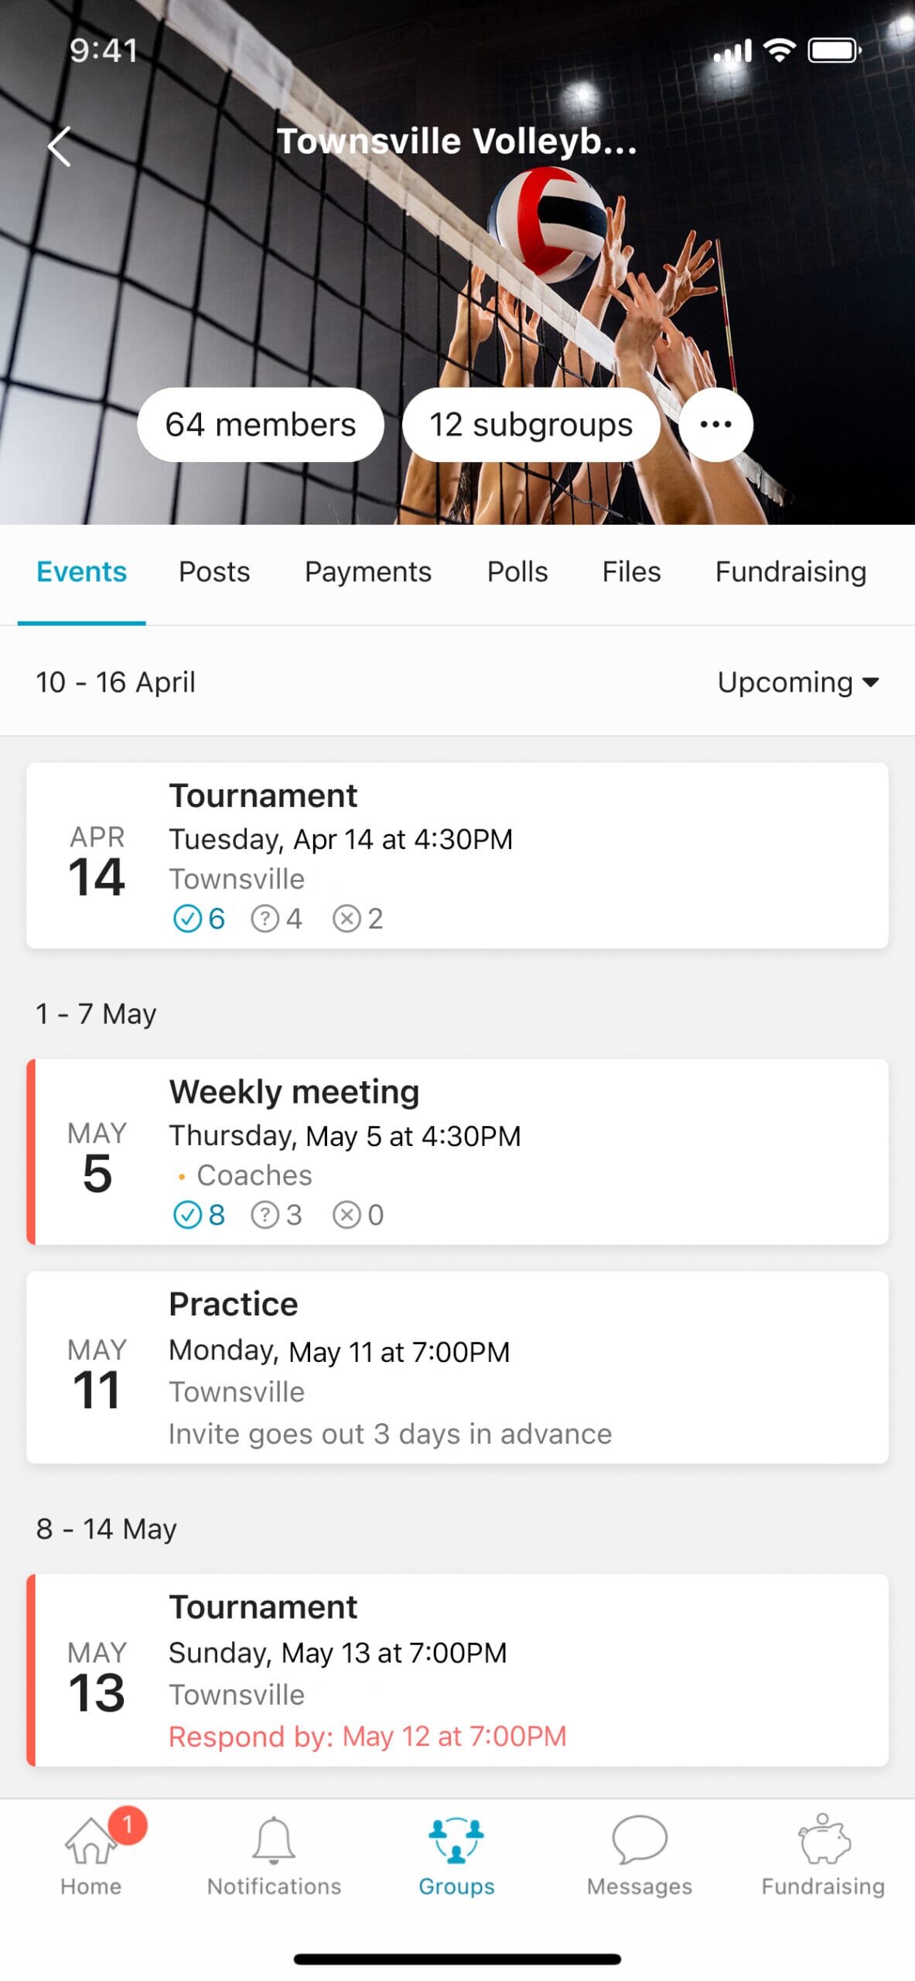Open the Fundraising tab in top tabs
This screenshot has height=1981, width=915.
[x=790, y=572]
